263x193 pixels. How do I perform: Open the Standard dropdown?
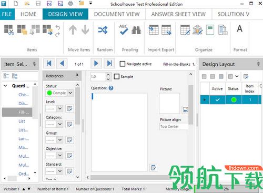click(60, 171)
